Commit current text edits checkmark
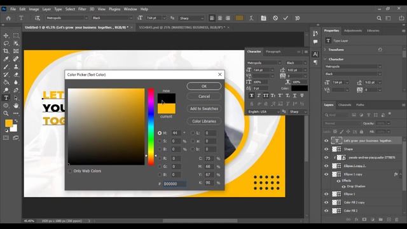The width and height of the screenshot is (407, 229). 286,18
